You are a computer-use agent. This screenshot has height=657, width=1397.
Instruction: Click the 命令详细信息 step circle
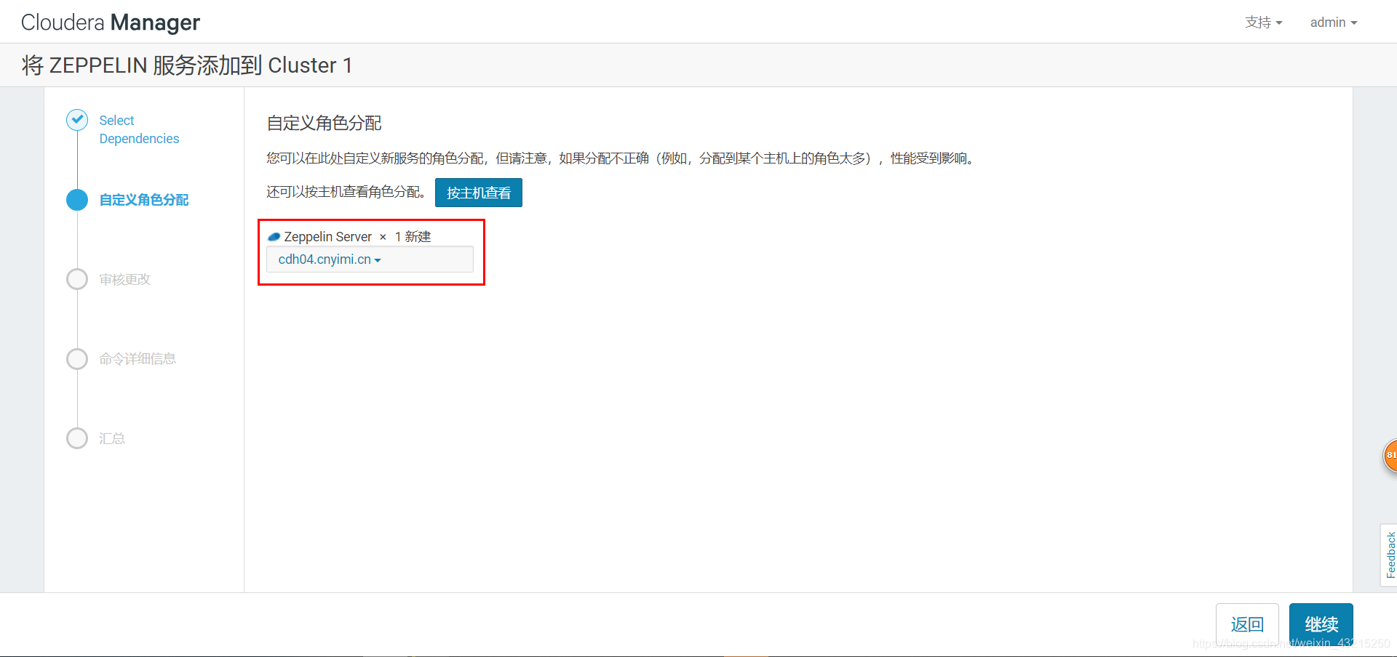pos(77,359)
